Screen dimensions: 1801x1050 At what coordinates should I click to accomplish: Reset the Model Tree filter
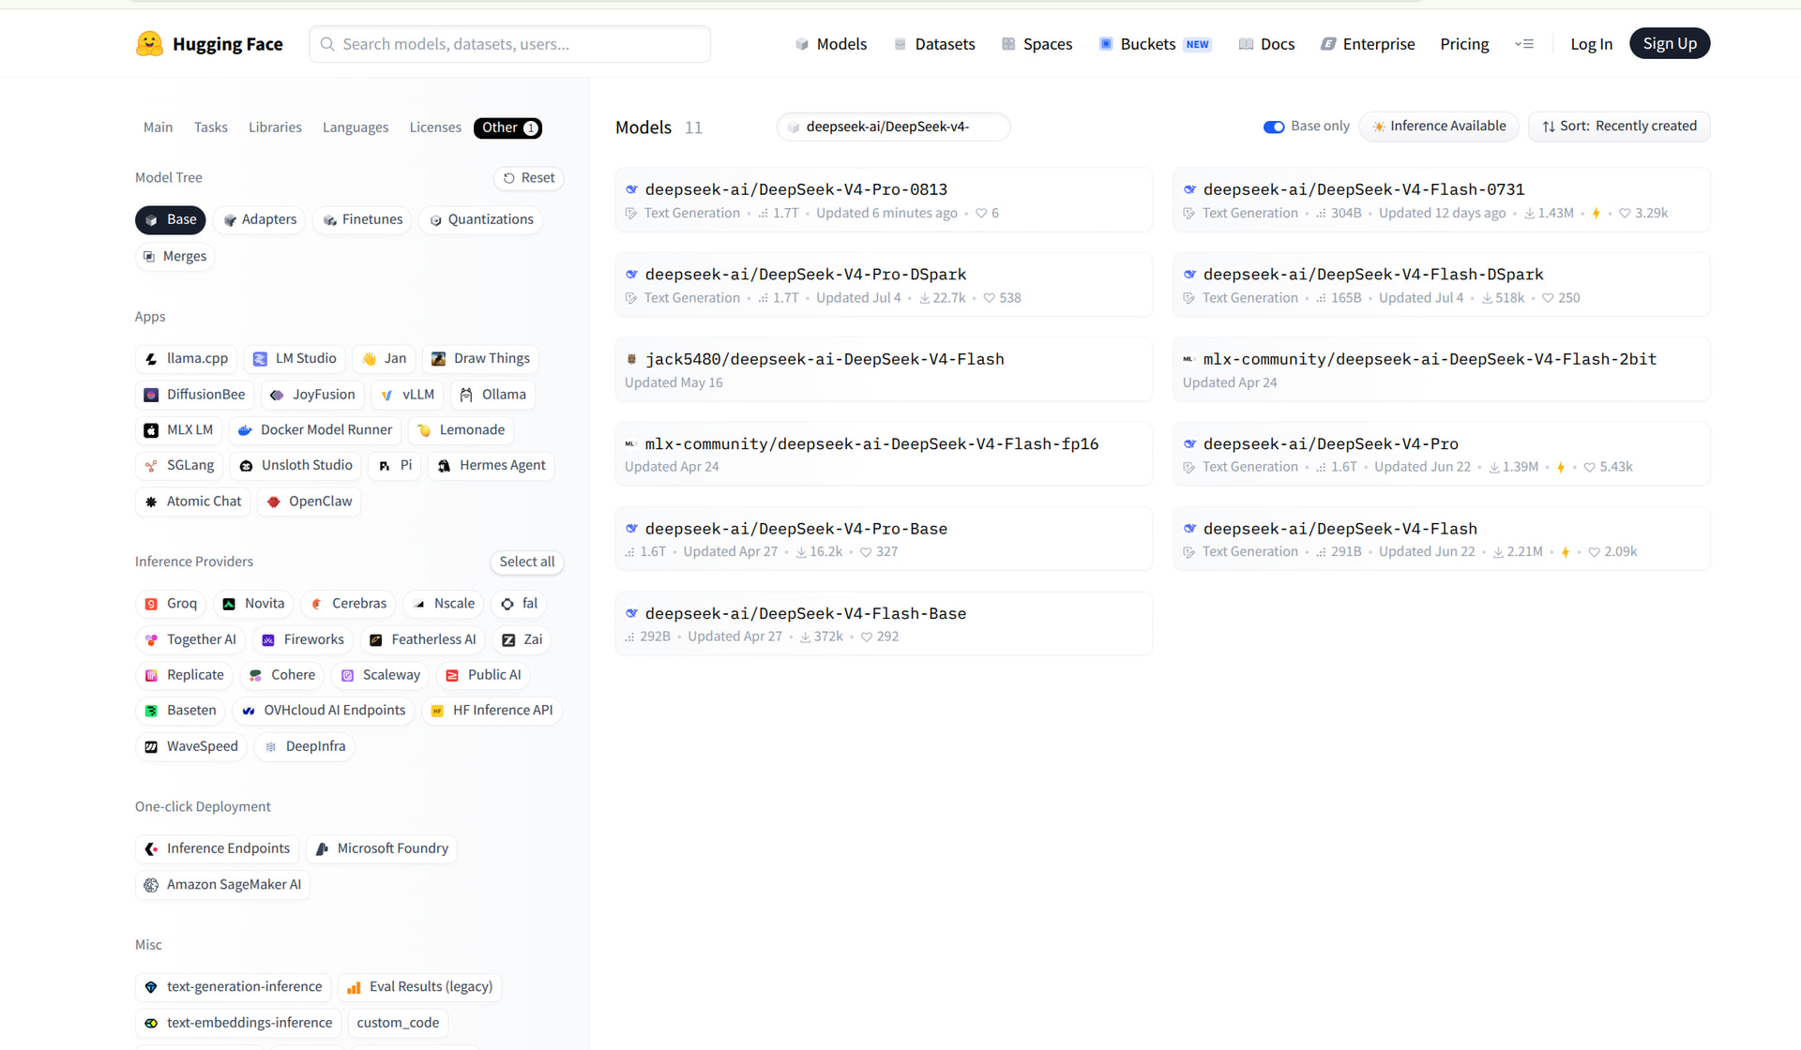pos(529,178)
